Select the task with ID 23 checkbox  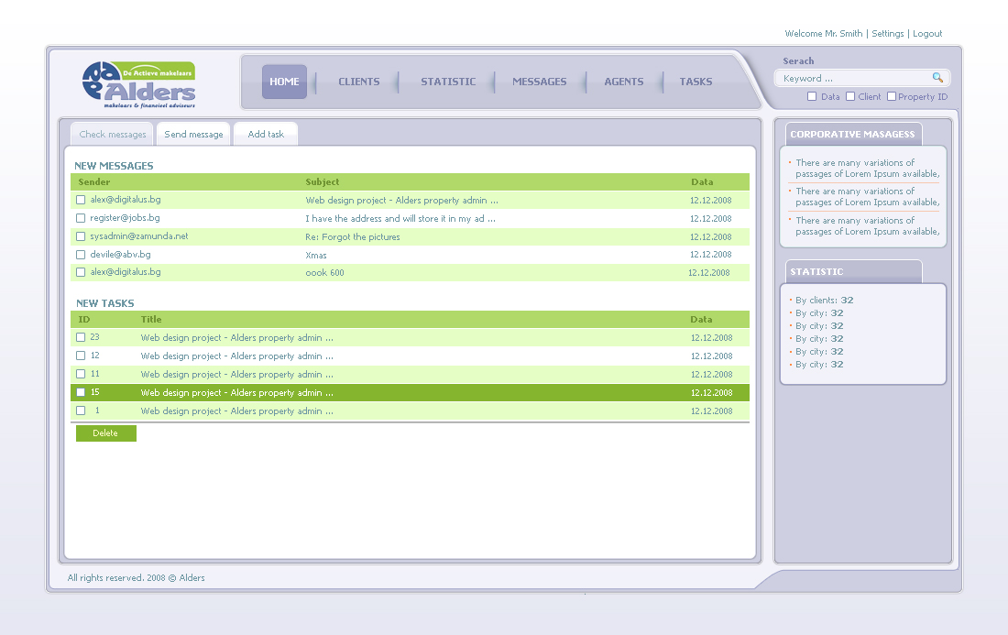tap(81, 337)
